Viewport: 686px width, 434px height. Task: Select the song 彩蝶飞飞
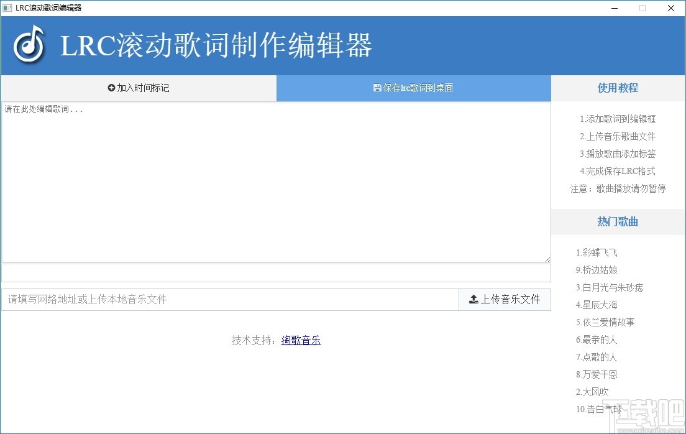(597, 252)
